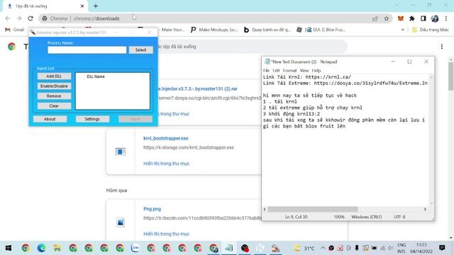Toggle the Chrome side panel
Viewport: 454px width, 255px height.
tap(423, 18)
